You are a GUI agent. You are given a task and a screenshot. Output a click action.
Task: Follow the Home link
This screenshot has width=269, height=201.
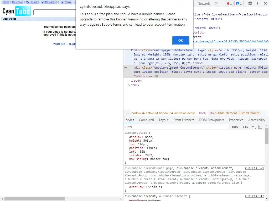click(x=6, y=2)
